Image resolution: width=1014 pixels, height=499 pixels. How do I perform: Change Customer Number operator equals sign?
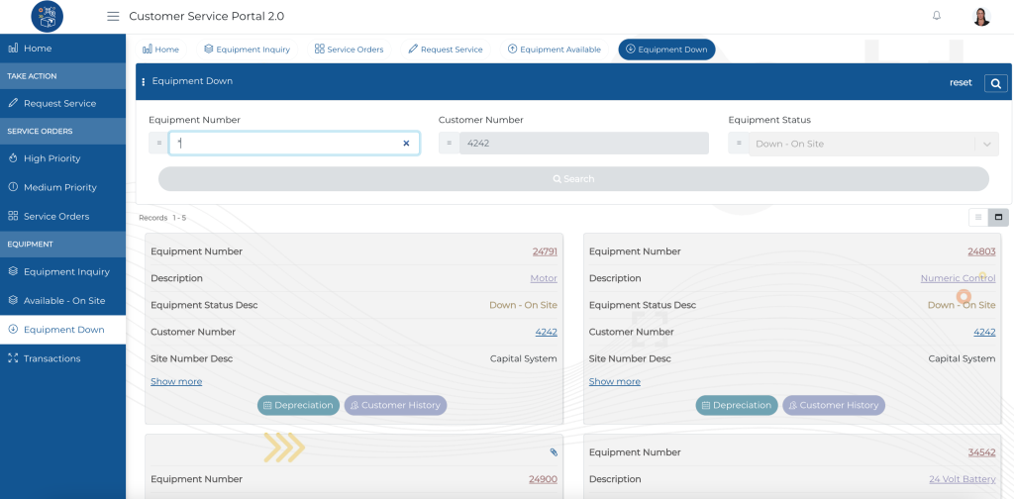[x=449, y=144]
